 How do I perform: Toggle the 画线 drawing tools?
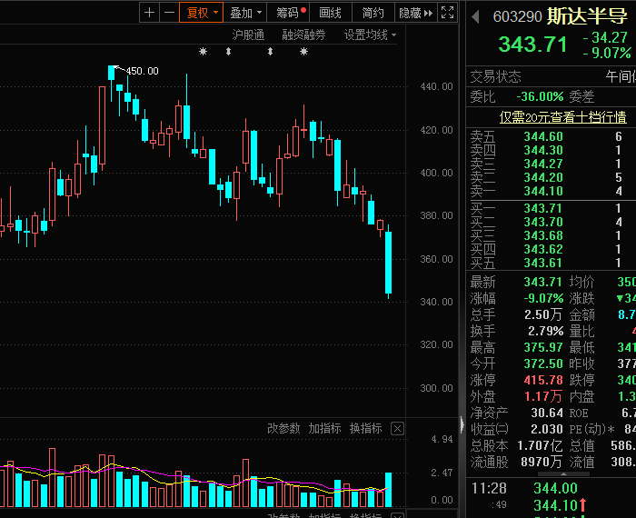click(331, 12)
